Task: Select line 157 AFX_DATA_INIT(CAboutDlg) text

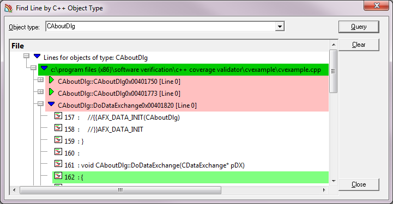Action: (x=122, y=118)
